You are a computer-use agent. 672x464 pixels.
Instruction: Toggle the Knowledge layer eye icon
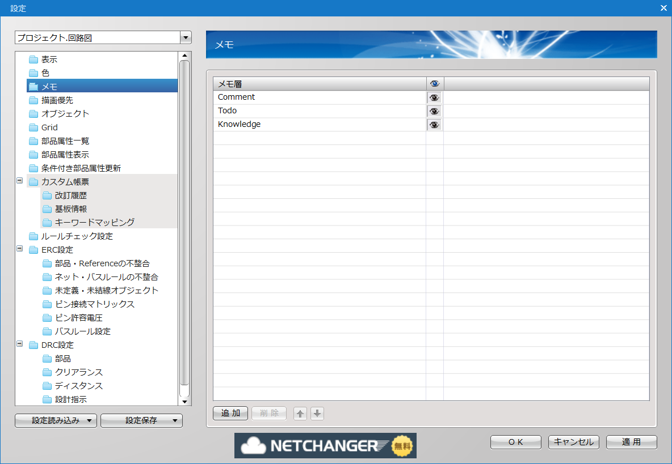click(x=434, y=125)
